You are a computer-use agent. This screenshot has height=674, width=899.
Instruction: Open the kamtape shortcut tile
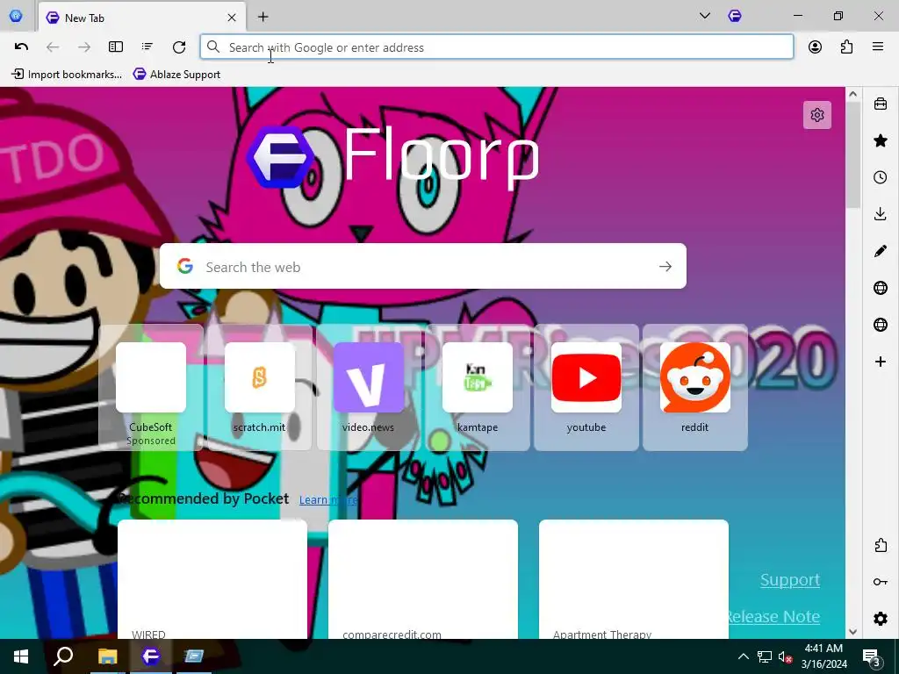(477, 387)
